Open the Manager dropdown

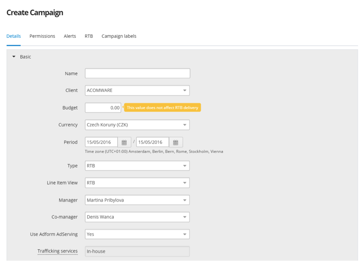137,200
